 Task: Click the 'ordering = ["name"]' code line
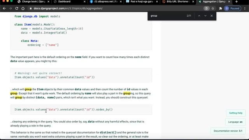pyautogui.click(x=43, y=45)
